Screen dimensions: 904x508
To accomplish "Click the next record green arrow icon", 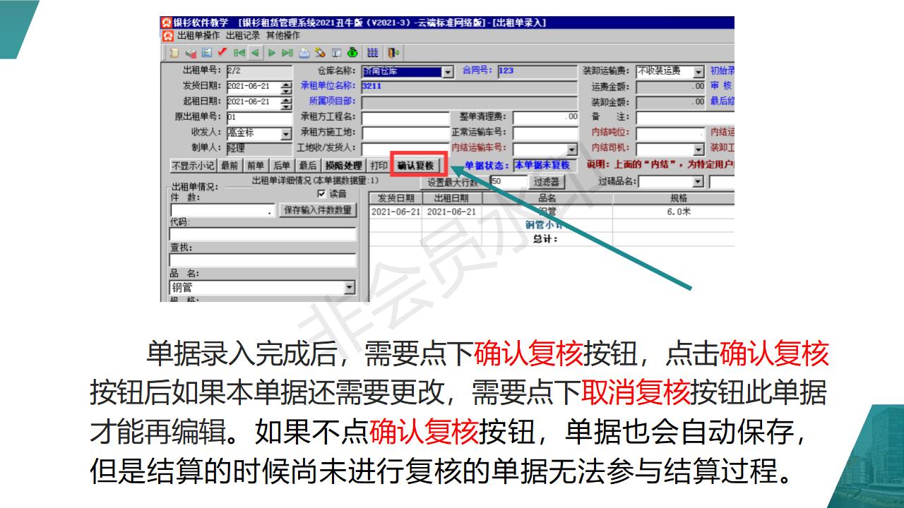I will click(270, 52).
